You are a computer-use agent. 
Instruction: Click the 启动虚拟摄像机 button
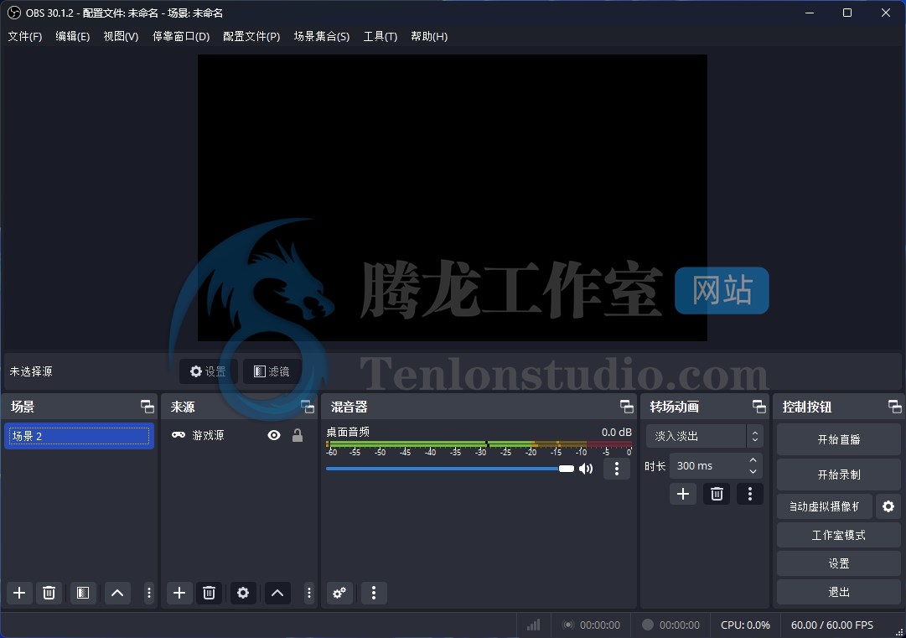[x=825, y=507]
